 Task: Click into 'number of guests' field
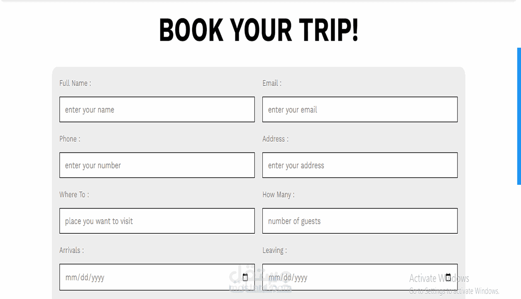[360, 221]
